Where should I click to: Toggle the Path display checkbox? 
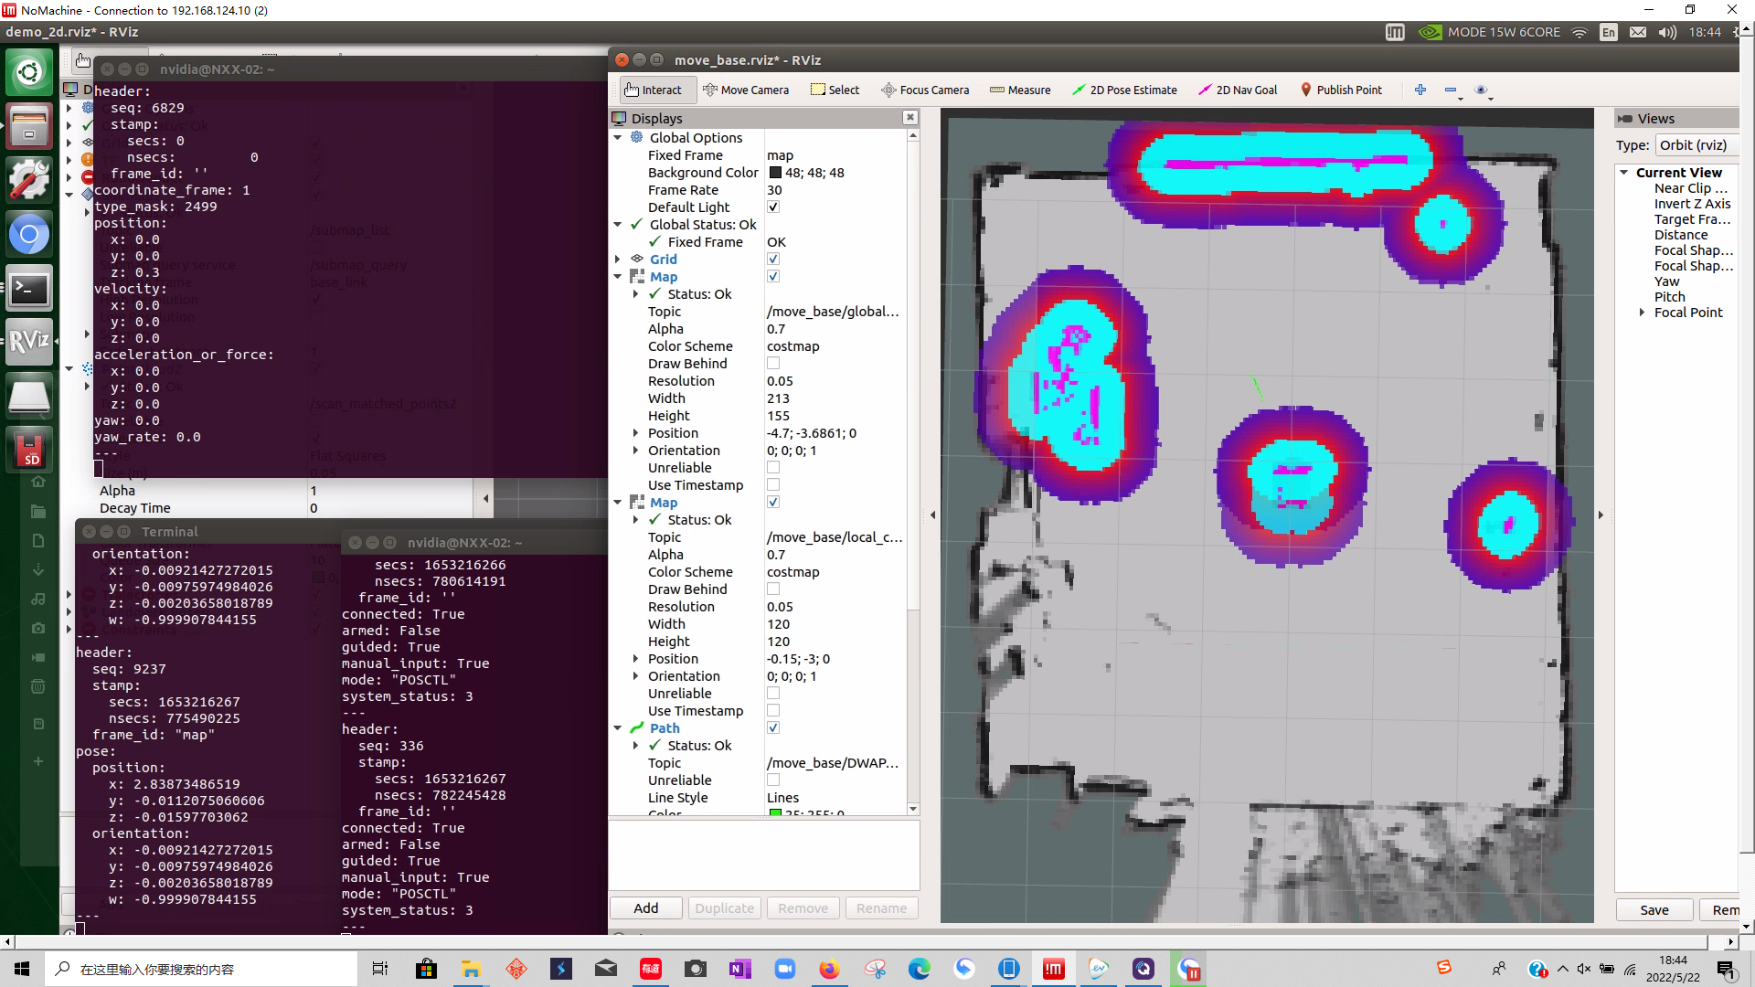tap(773, 728)
